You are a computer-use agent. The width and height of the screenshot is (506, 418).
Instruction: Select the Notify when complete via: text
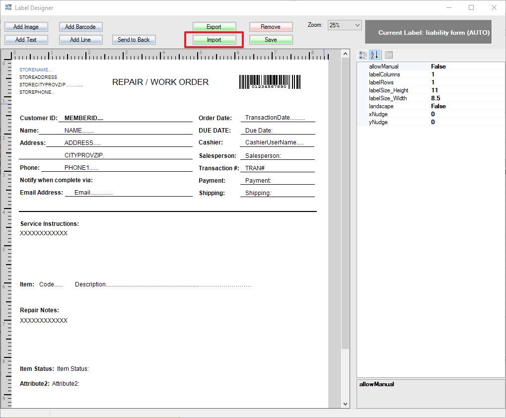coord(56,180)
